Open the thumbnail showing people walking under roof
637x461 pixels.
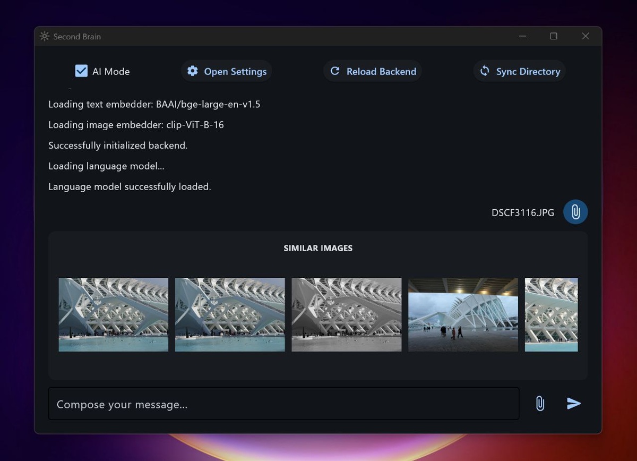point(463,315)
